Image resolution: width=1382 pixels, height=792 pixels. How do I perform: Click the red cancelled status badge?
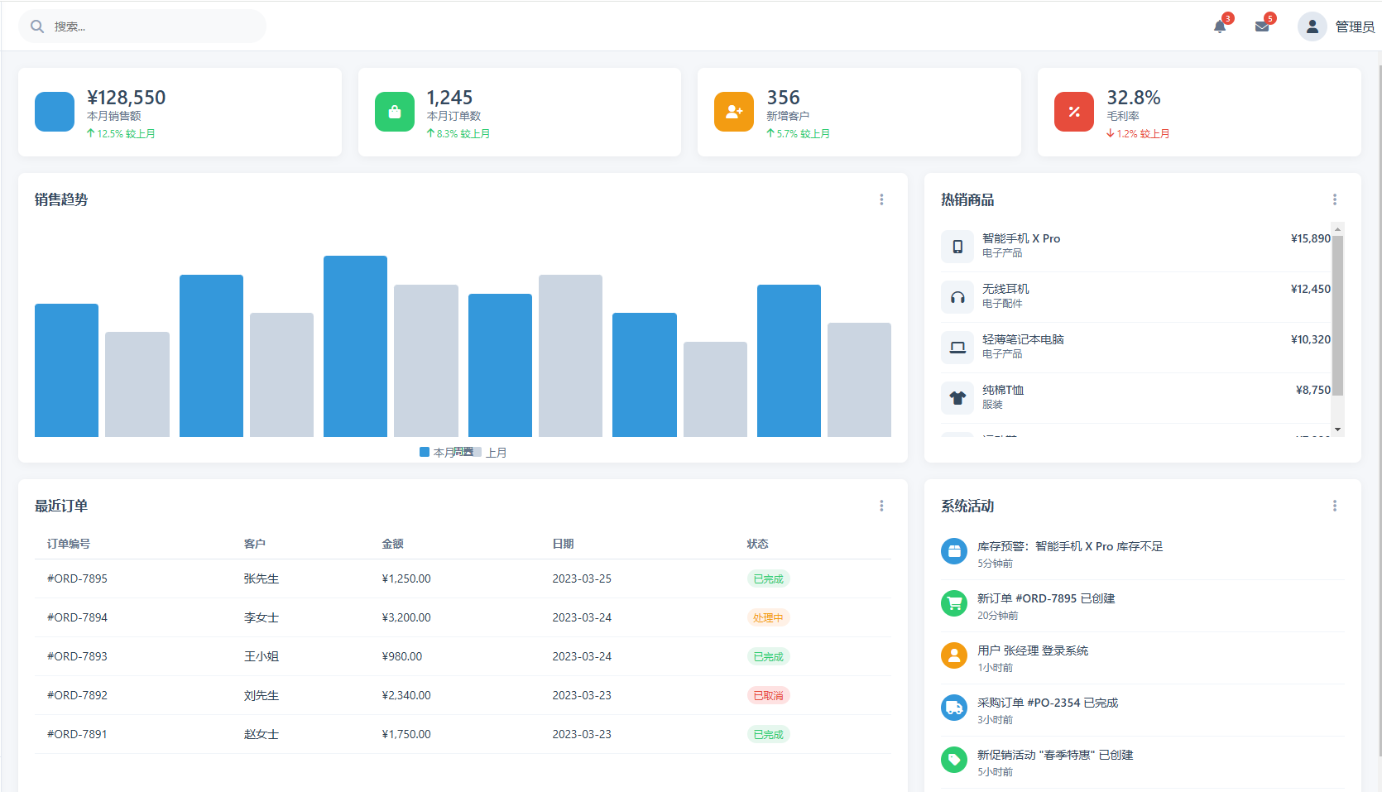(768, 695)
